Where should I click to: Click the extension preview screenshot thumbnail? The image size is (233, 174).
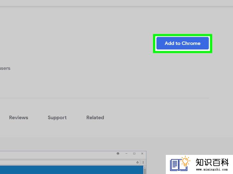pyautogui.click(x=73, y=163)
